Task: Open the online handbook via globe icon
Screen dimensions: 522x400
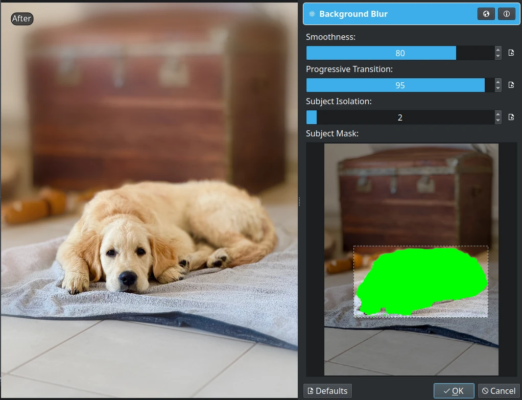Action: [x=486, y=14]
